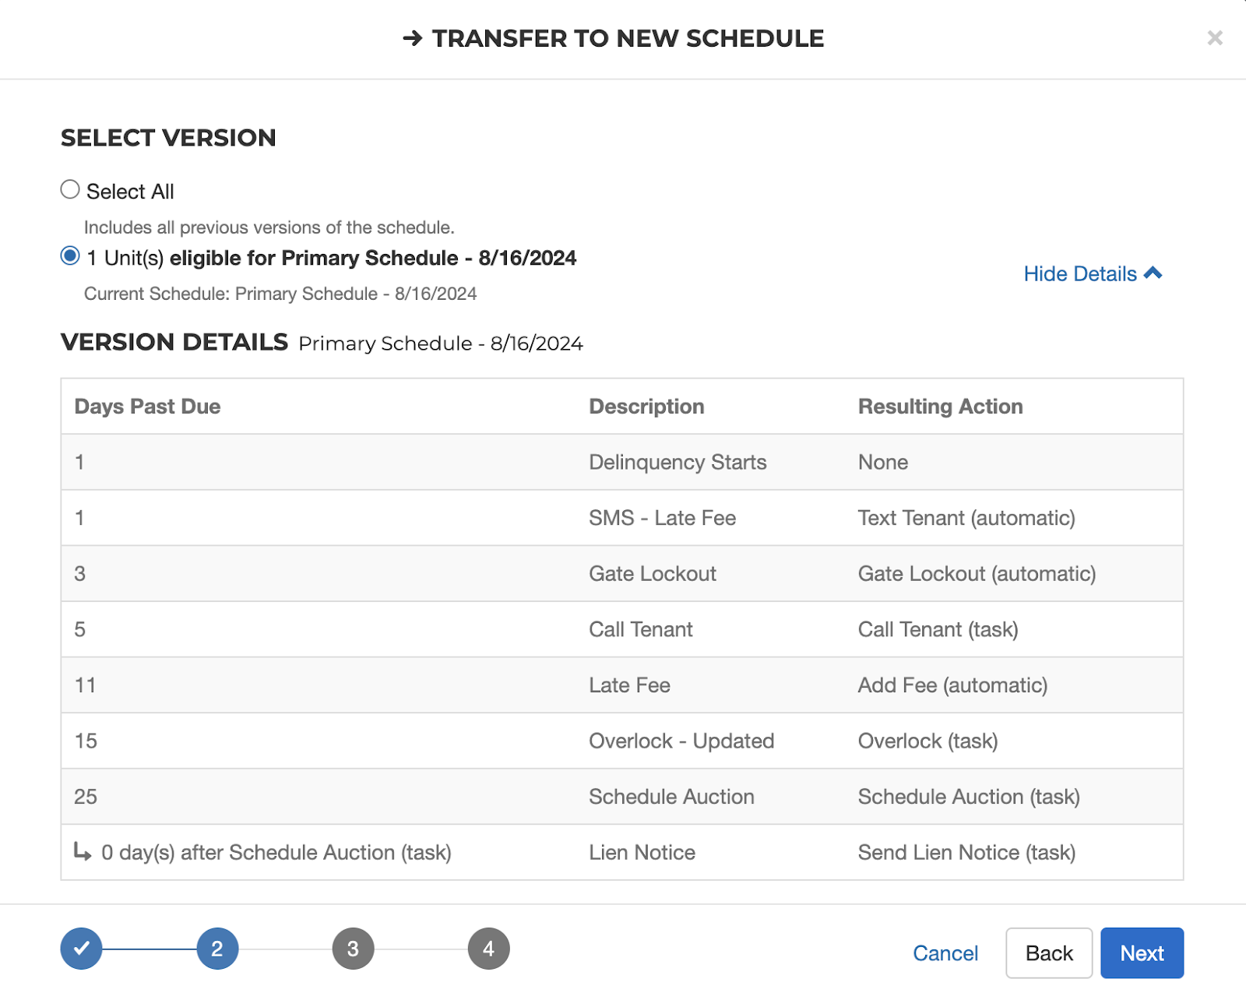Select the 'Send Lien Notice (task)' action cell
The width and height of the screenshot is (1246, 993).
[966, 853]
